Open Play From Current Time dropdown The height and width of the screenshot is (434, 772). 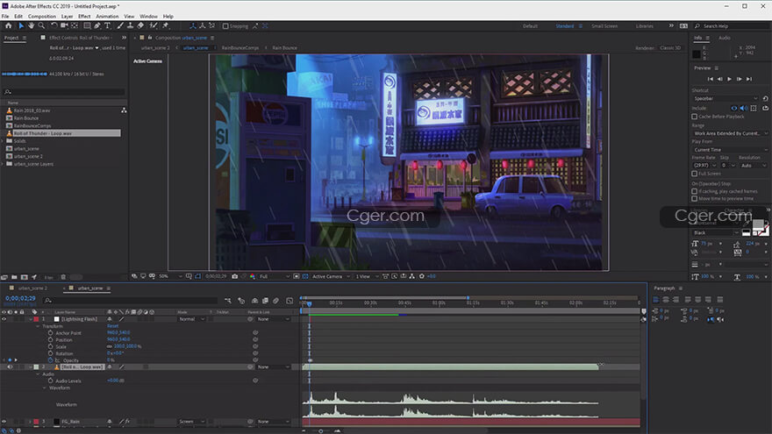[730, 150]
